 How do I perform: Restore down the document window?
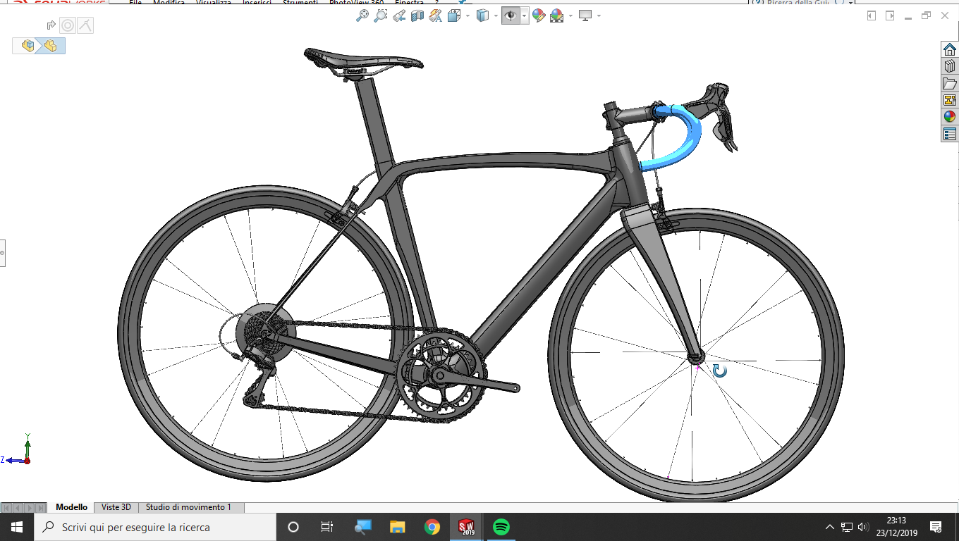926,15
